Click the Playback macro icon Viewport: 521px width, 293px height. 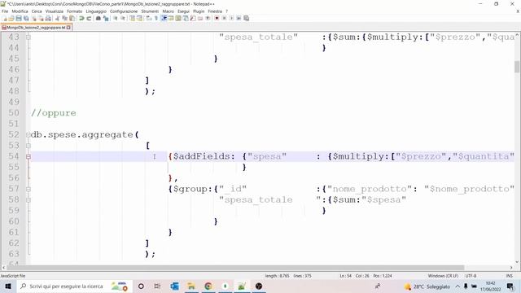(x=231, y=19)
